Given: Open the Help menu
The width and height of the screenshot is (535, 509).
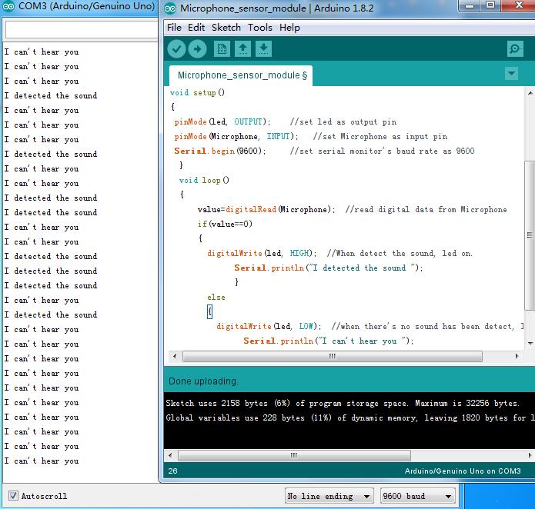Looking at the screenshot, I should [289, 27].
